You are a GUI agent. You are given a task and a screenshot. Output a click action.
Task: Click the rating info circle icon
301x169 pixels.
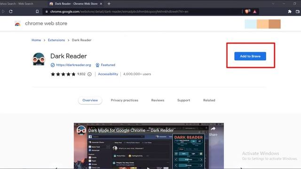pyautogui.click(x=89, y=74)
